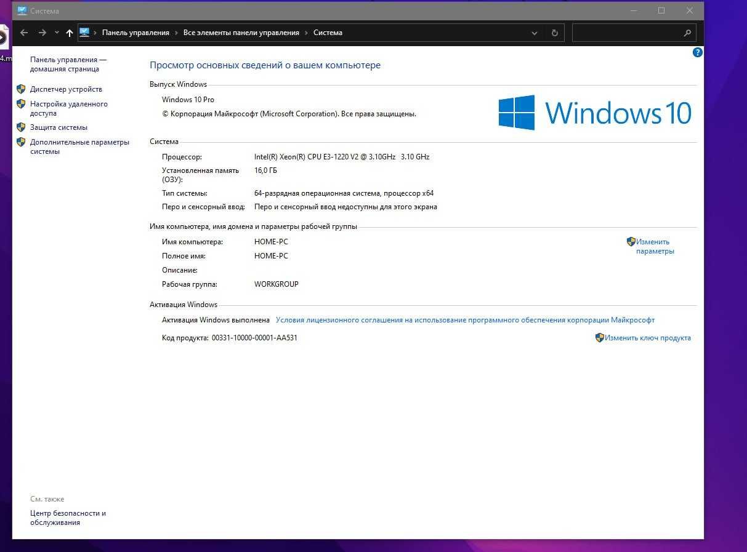This screenshot has width=747, height=552.
Task: Minimize the Система window
Action: [x=634, y=10]
